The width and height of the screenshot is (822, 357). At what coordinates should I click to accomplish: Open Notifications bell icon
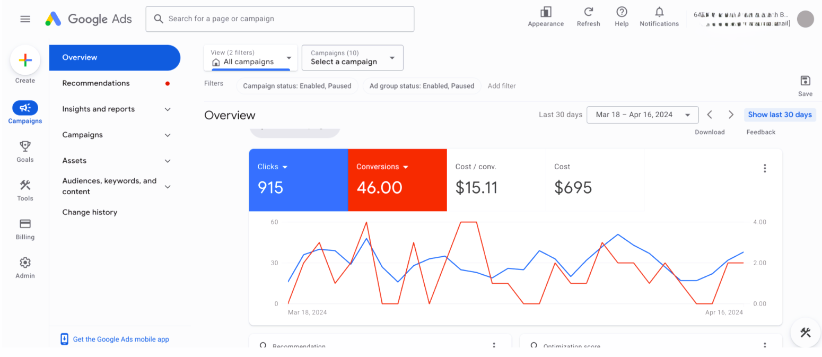point(659,12)
